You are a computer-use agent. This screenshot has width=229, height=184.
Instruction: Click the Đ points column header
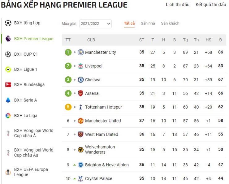220,40
